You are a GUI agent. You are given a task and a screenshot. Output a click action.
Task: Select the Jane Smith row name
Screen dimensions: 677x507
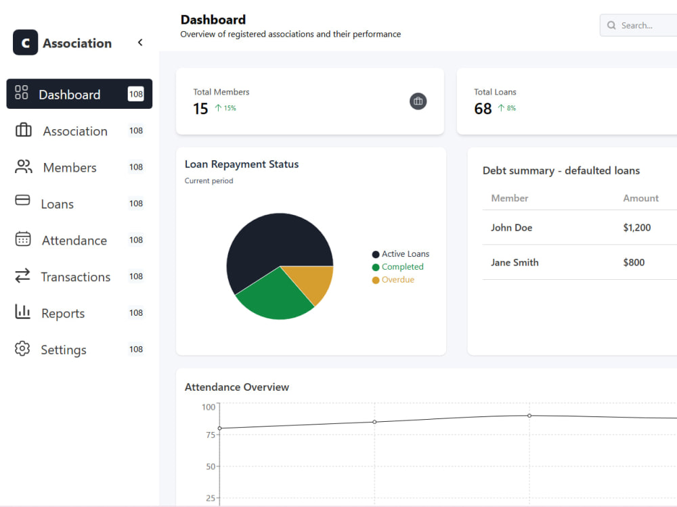515,262
